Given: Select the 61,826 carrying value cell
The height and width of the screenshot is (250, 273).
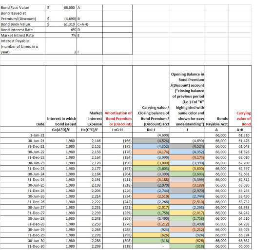Looking at the screenshot, I should [x=240, y=152].
